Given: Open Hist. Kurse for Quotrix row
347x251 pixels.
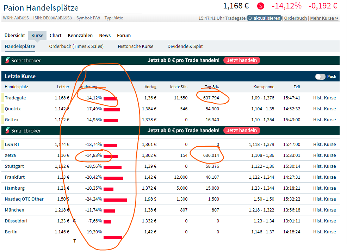Looking at the screenshot, I should click(x=324, y=109).
